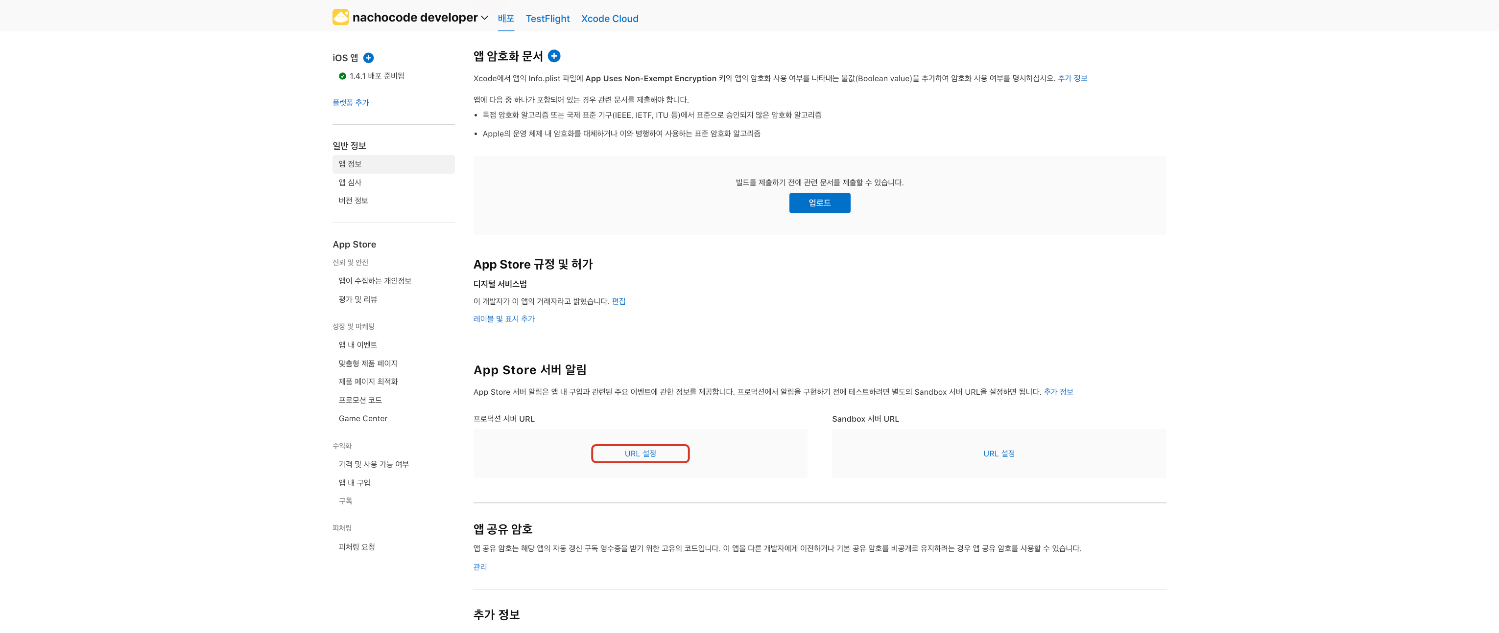This screenshot has height=633, width=1499.
Task: Click URL 설정 under Sandbox 서버 URL
Action: pyautogui.click(x=999, y=453)
